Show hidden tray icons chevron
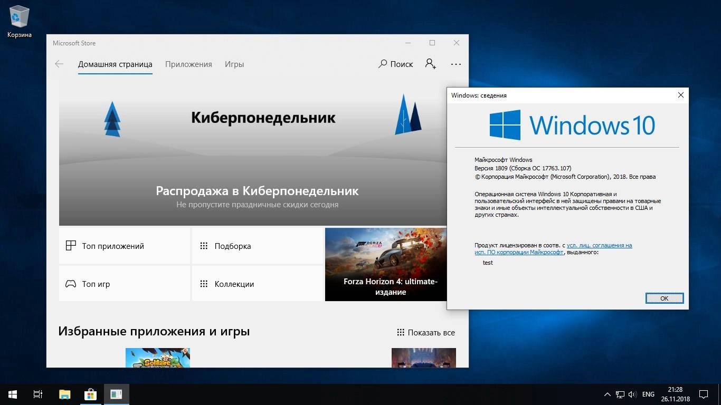 coord(606,394)
